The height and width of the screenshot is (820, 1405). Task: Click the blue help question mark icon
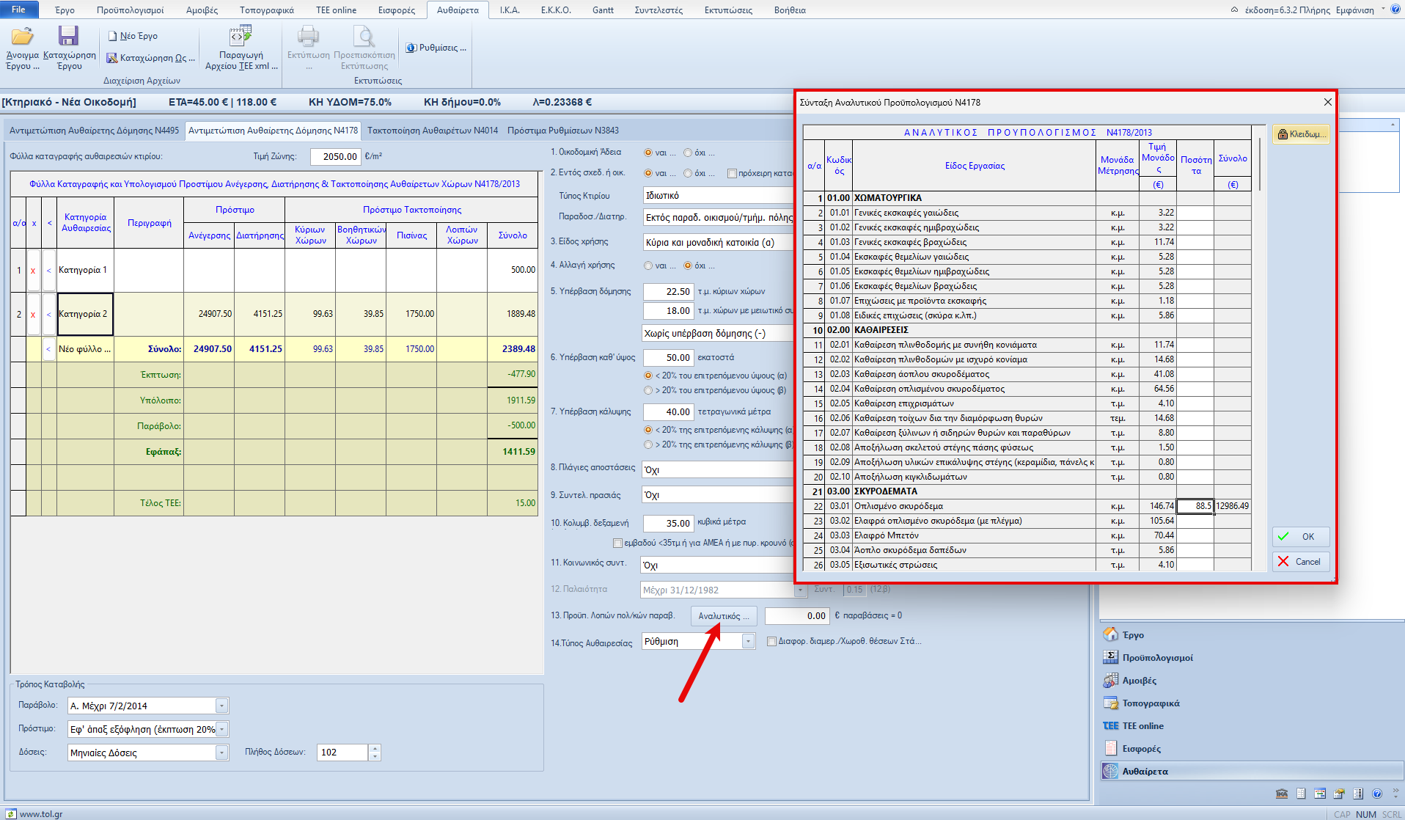tap(1377, 794)
